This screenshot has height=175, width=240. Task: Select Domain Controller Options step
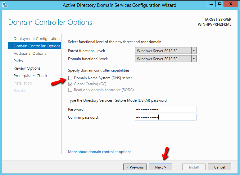(34, 46)
